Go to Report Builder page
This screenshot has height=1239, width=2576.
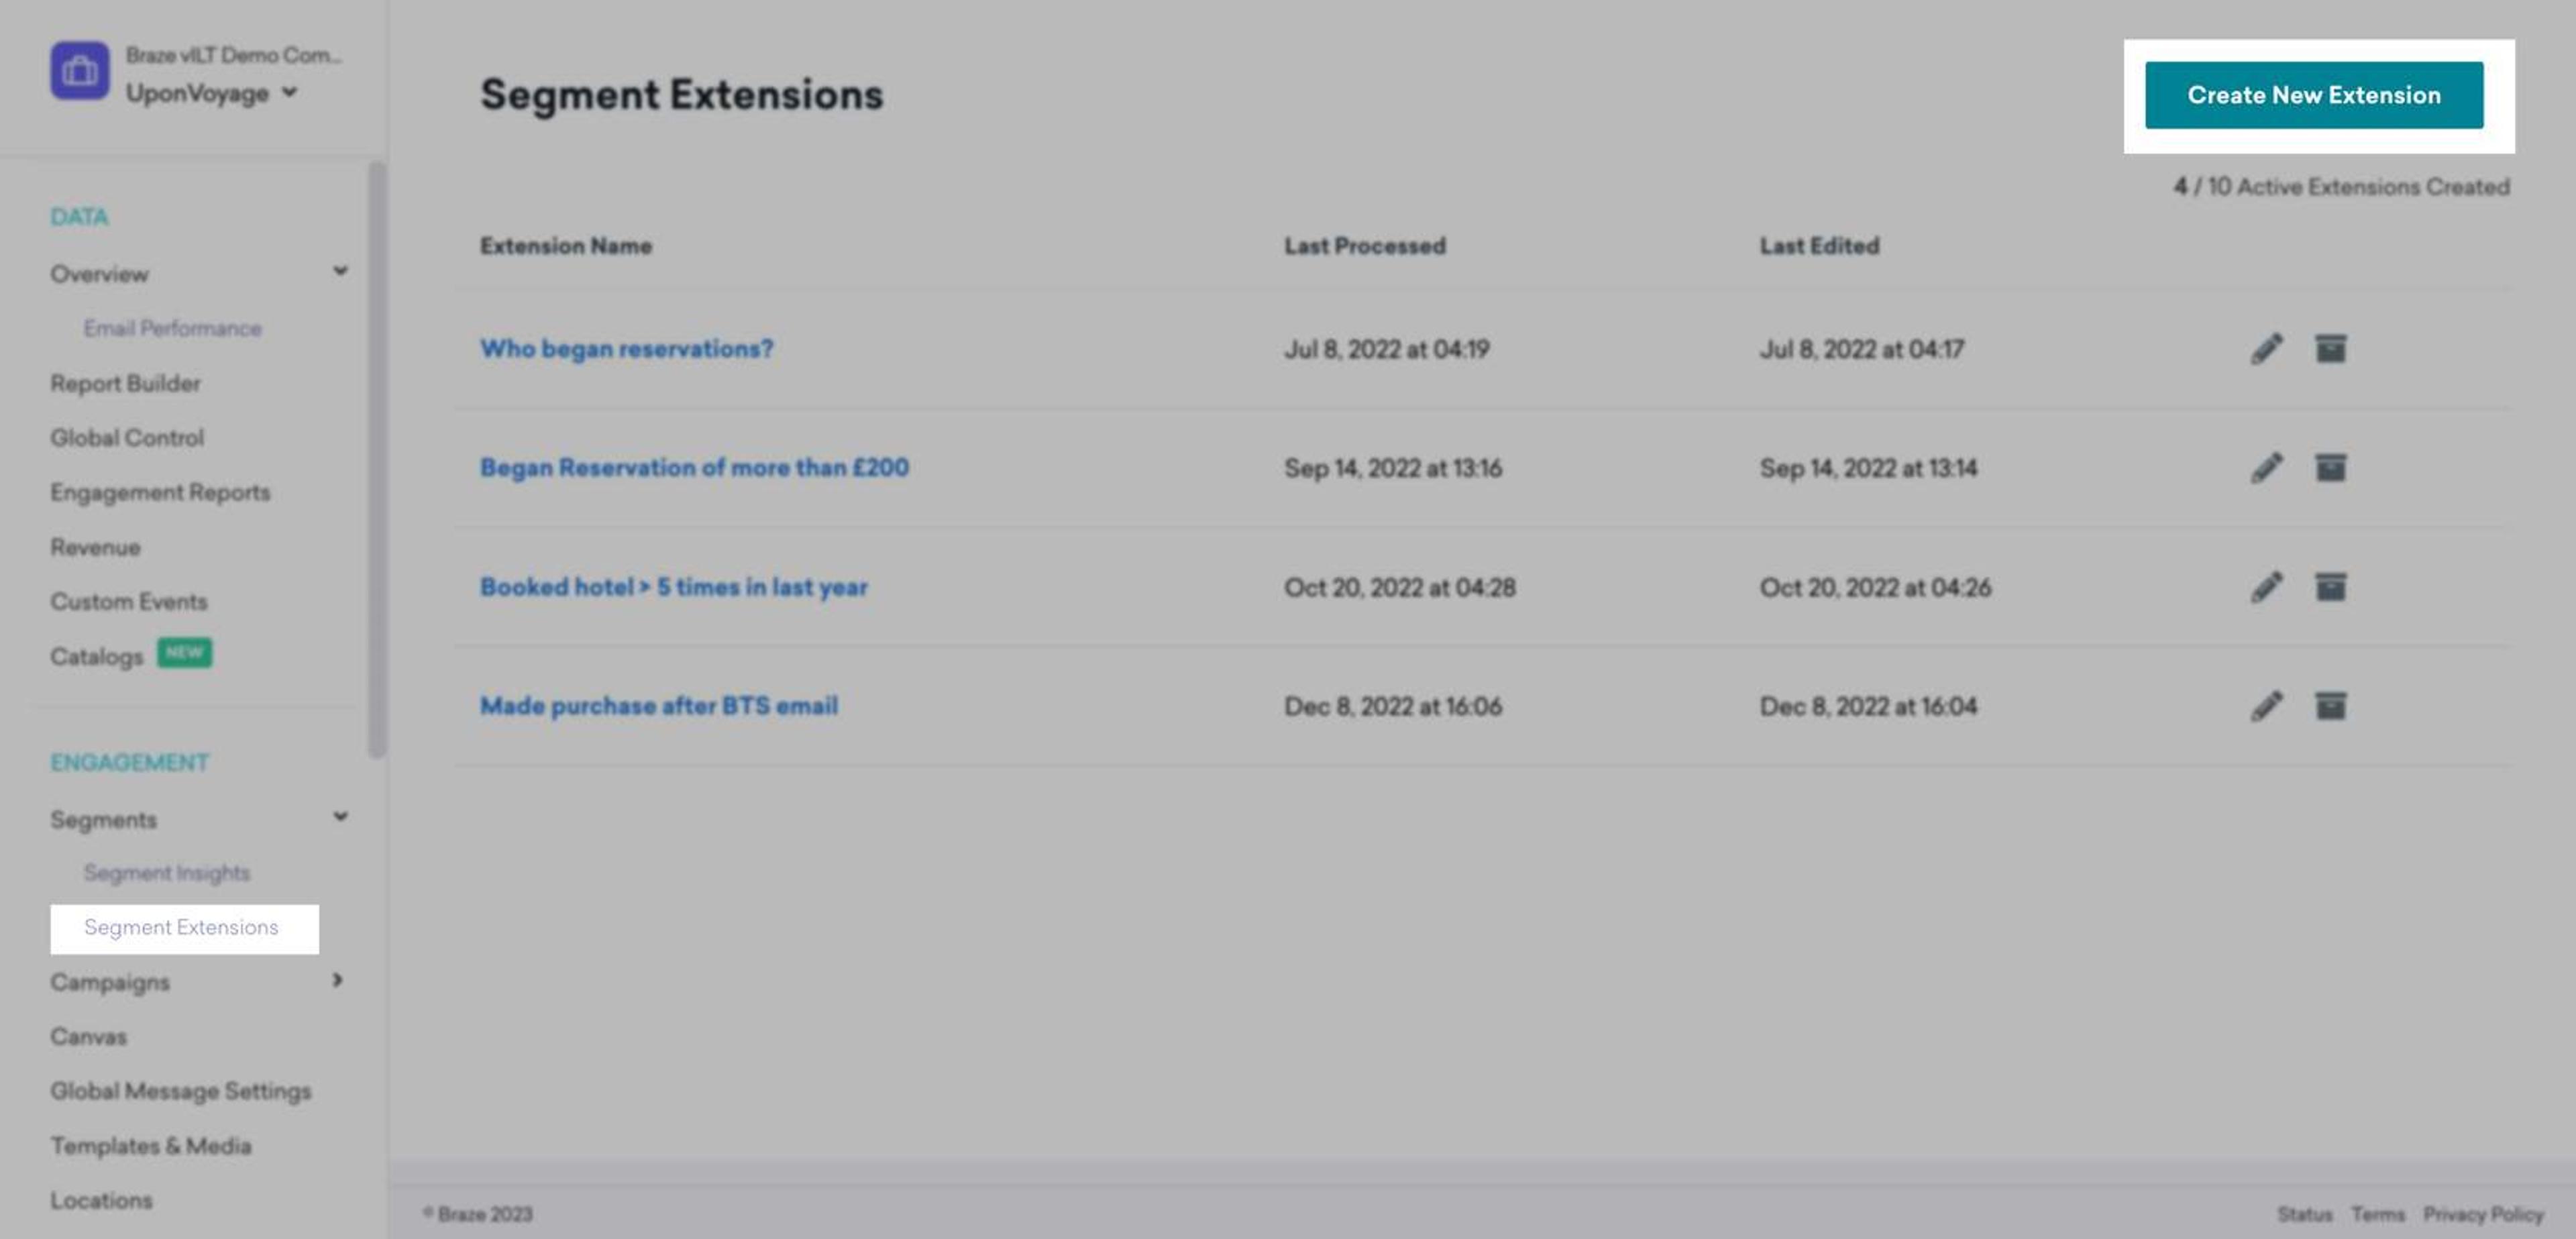[125, 383]
